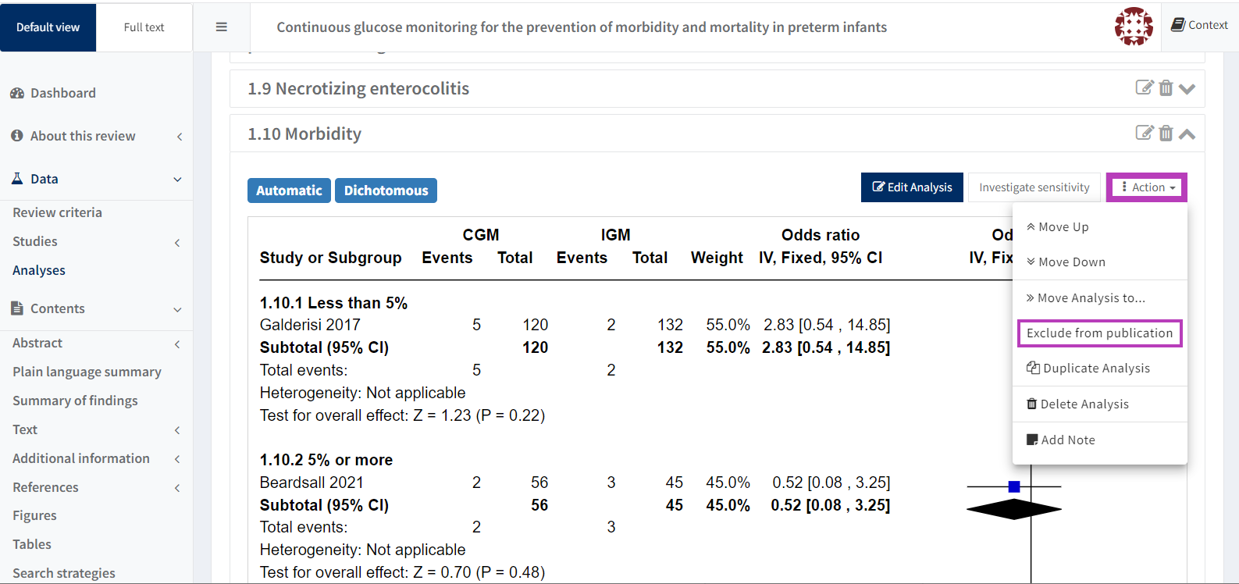1239x584 pixels.
Task: Click the edit icon for 1.10 Morbidity
Action: click(x=1144, y=133)
